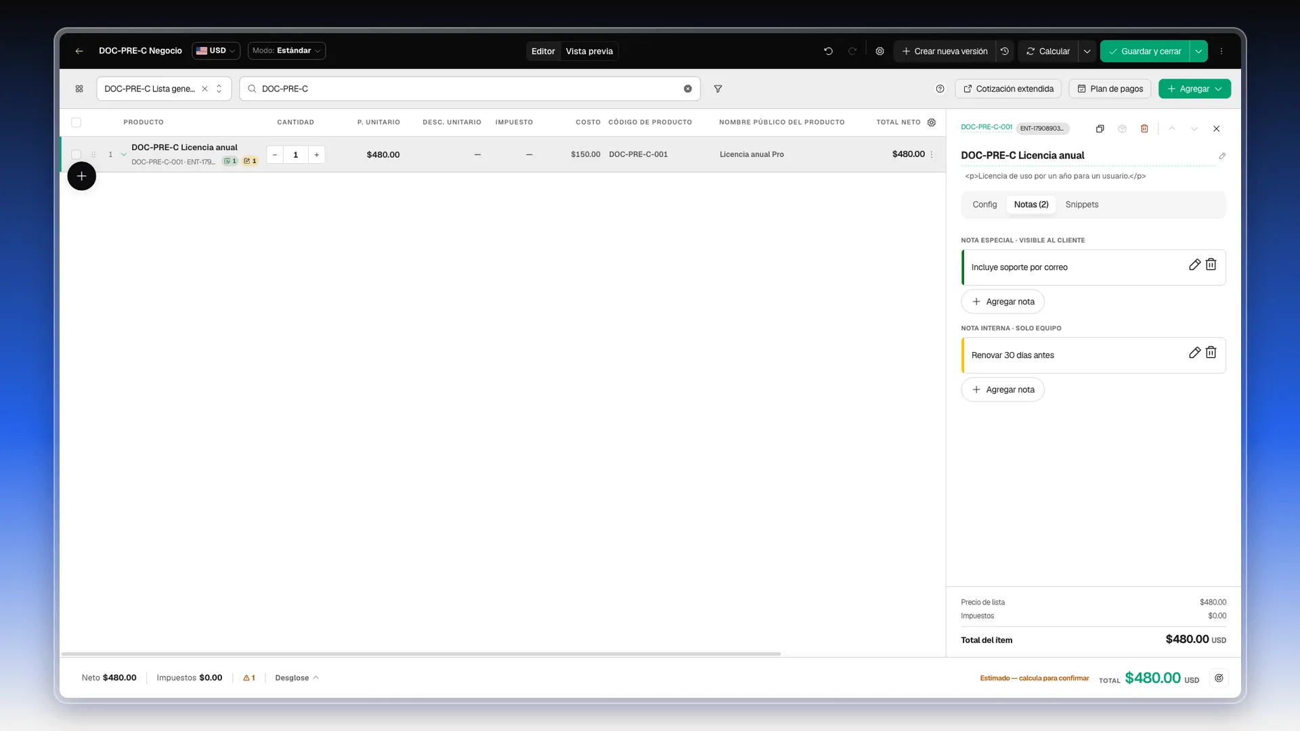
Task: Edit the 'Incluye soporte por correo' note
Action: tap(1194, 265)
